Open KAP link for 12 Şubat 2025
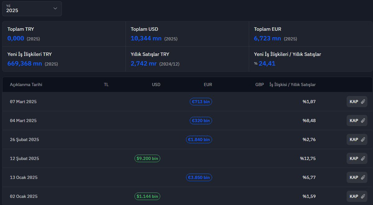Screen dimensions: 373x205 pos(357,158)
